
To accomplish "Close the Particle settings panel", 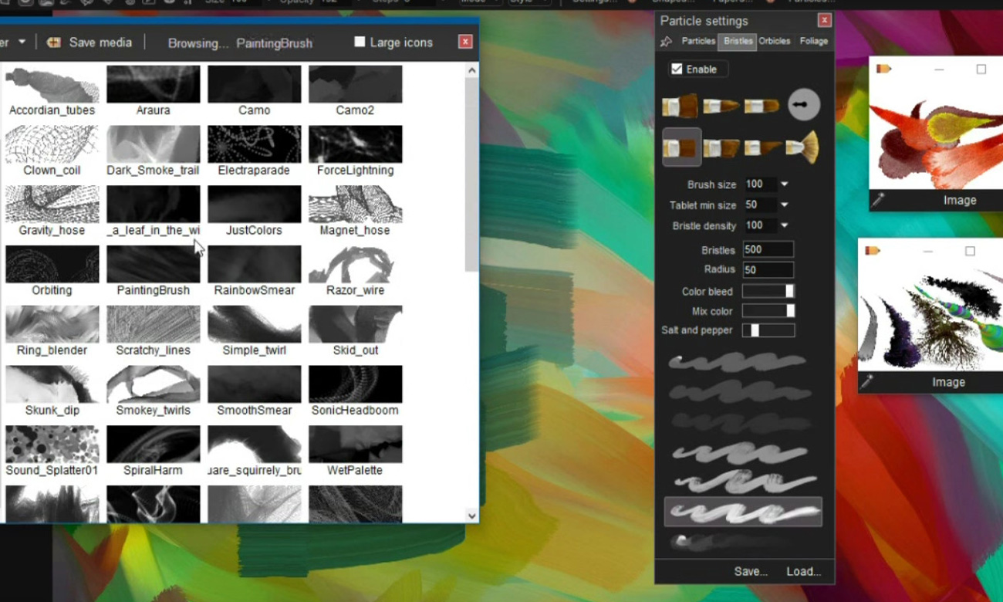I will [825, 21].
